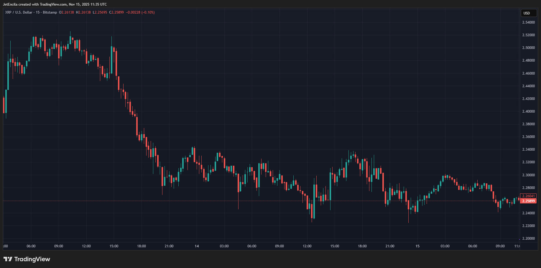This screenshot has width=541, height=268.
Task: Select the 15 date marker on time axis
Action: pos(418,246)
